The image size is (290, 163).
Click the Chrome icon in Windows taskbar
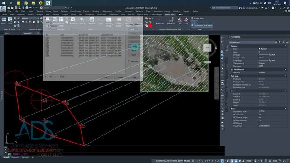pos(26,3)
